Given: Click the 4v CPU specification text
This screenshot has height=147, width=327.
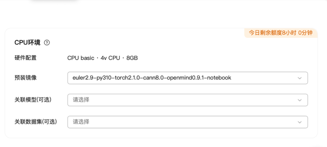Looking at the screenshot, I should pyautogui.click(x=110, y=58).
